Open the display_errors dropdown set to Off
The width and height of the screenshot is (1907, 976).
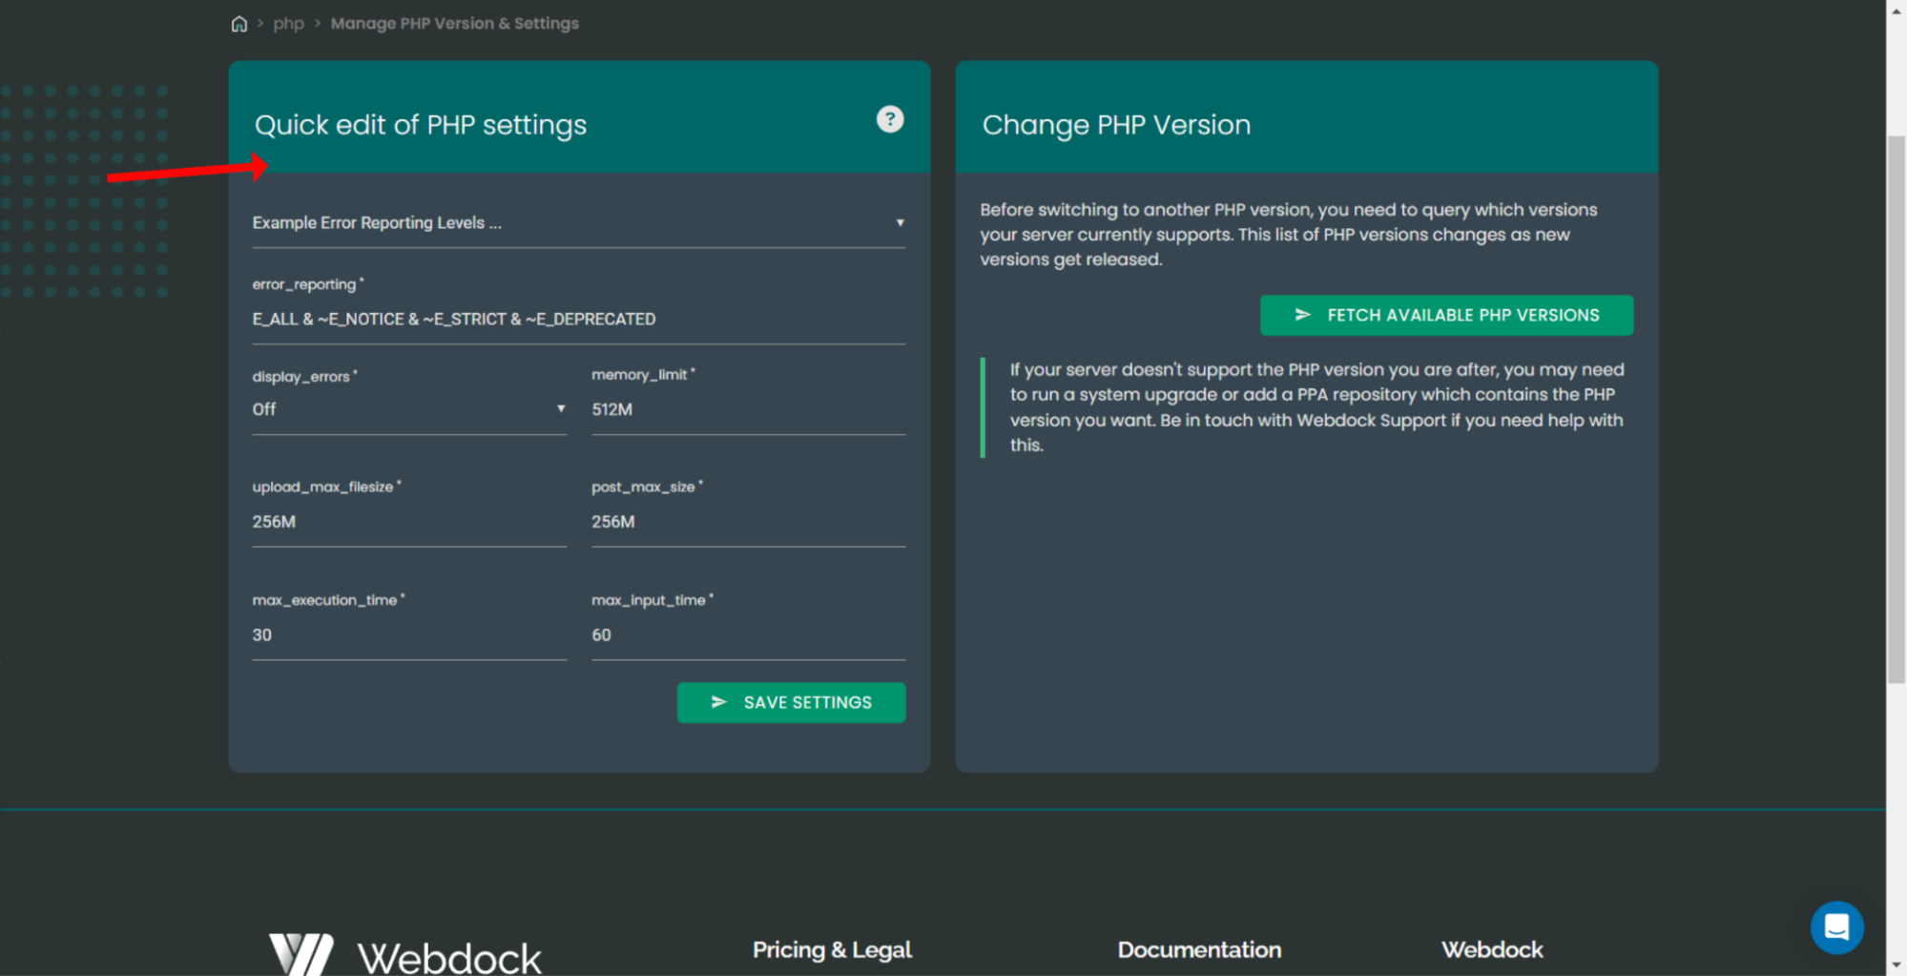tap(408, 409)
